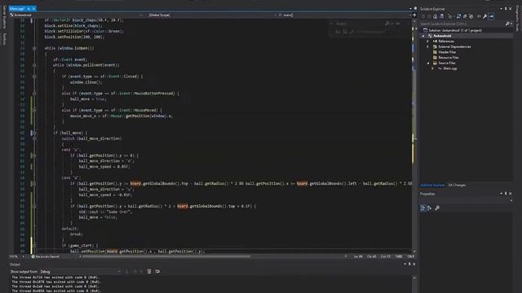Click the Ln line number indicator

point(358,256)
